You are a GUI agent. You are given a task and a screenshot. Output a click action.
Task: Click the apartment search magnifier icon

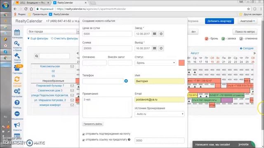pos(37,56)
